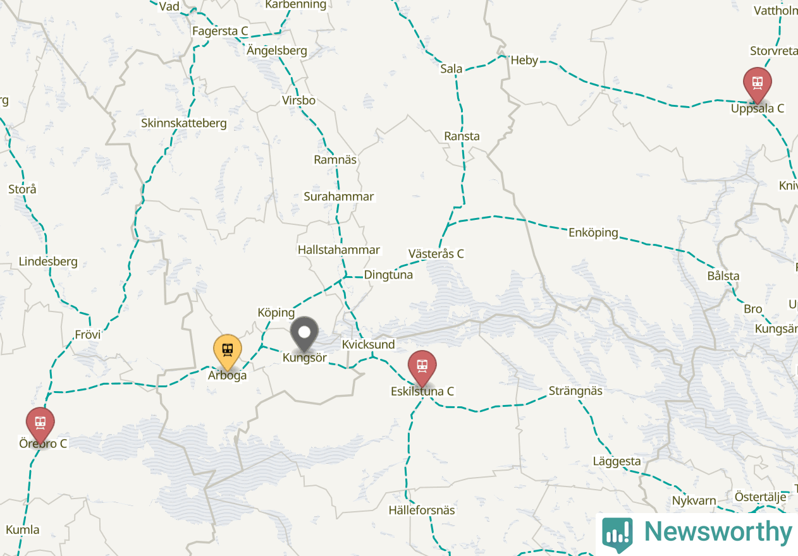Click the Hälleforsnäs station label
Screen dimensions: 798x556
click(x=422, y=510)
